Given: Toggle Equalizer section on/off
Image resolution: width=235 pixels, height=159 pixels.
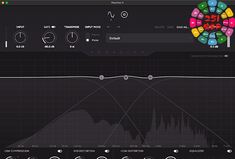Looking at the screenshot, I should click(229, 151).
